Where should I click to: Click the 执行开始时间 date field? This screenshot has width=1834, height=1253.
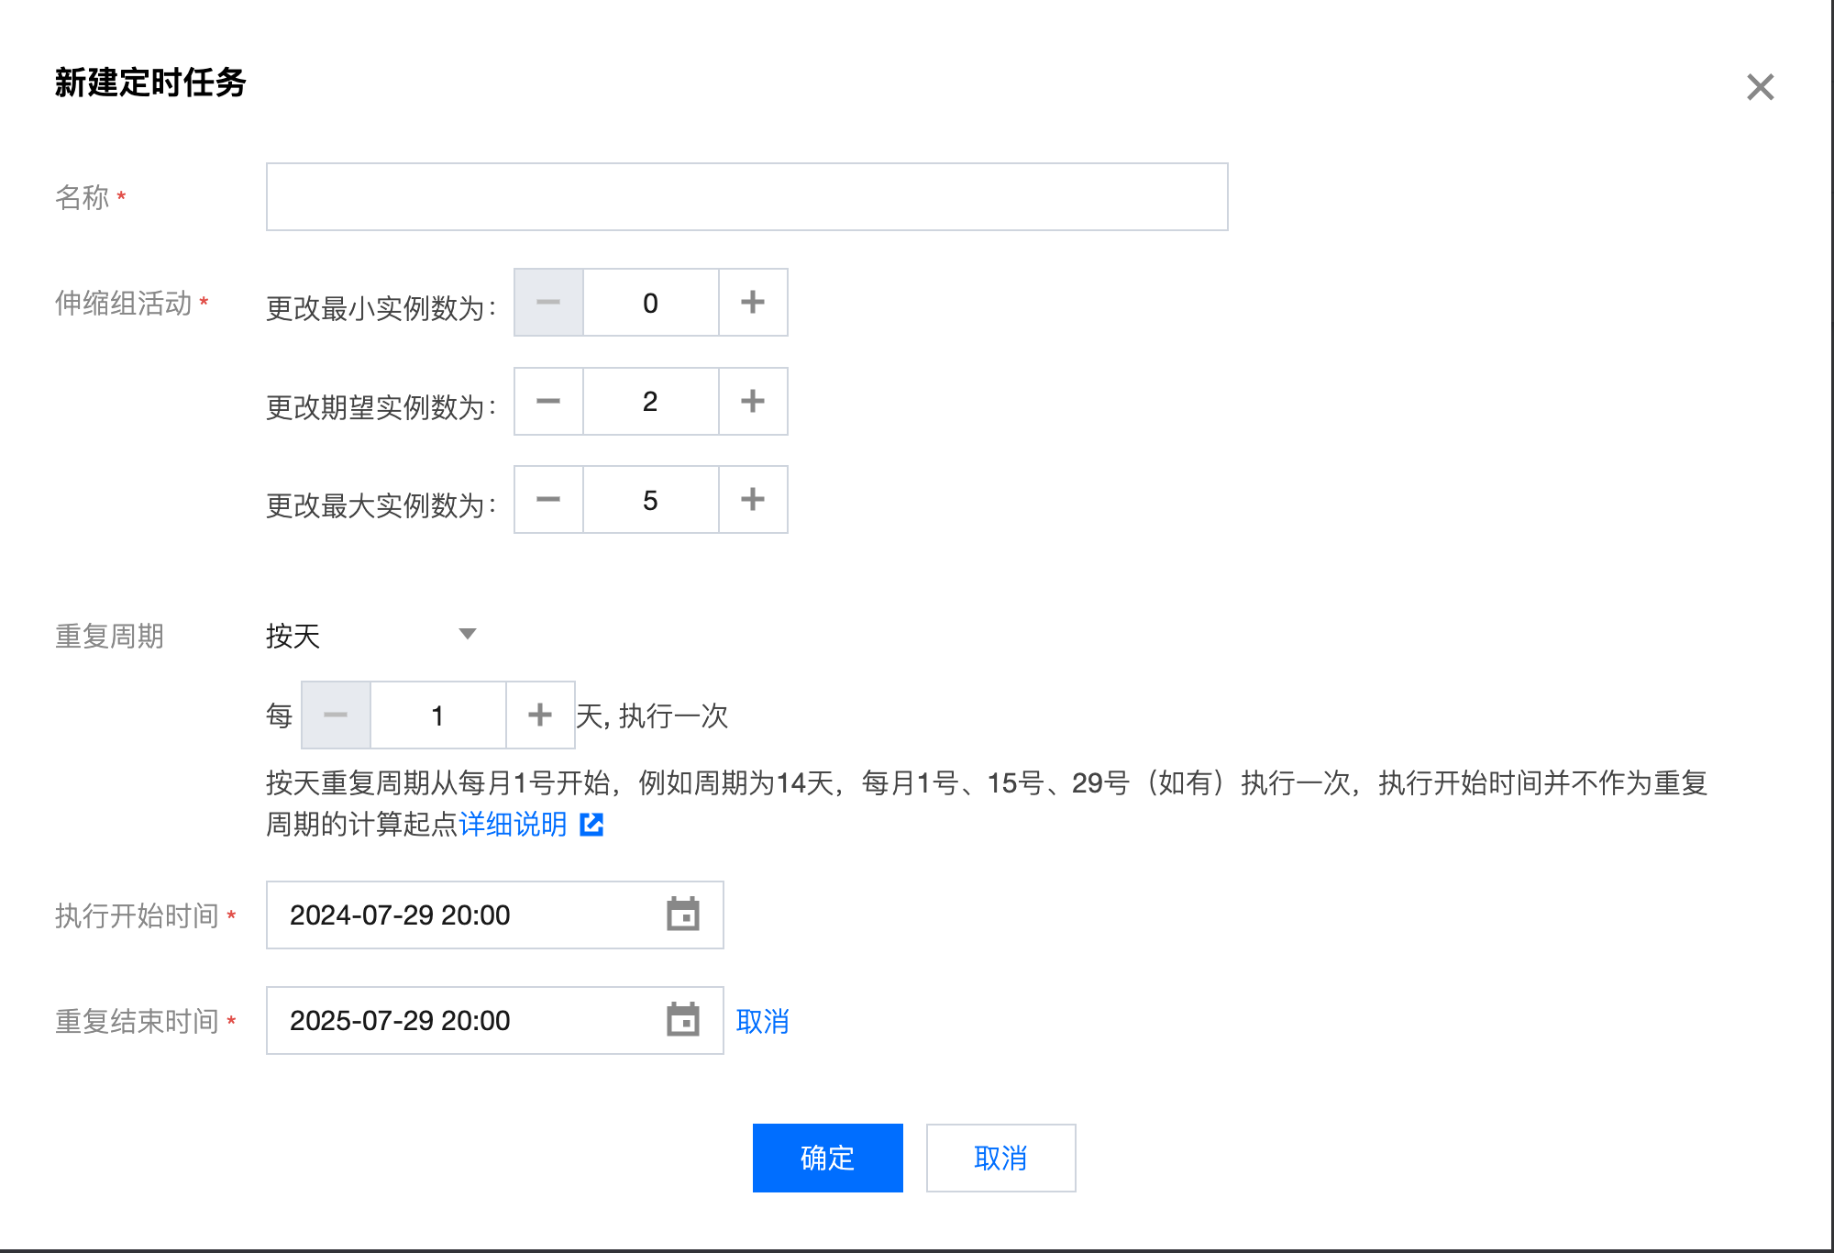[458, 915]
